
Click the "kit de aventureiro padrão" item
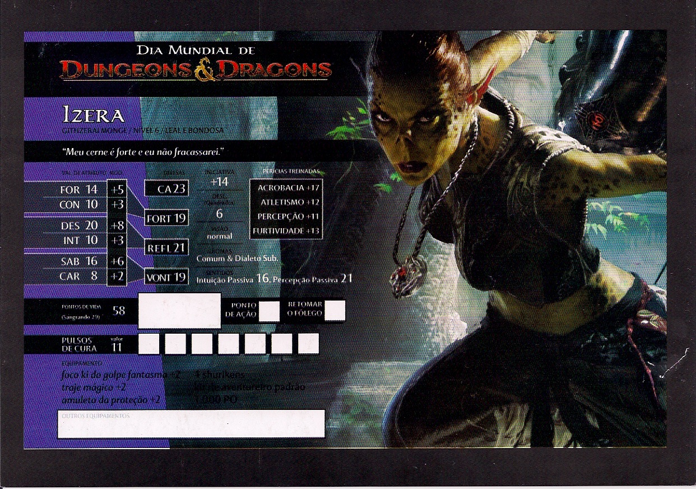point(249,387)
